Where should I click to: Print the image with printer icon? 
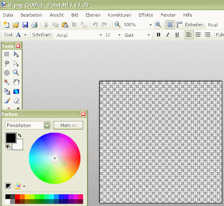coord(35,25)
